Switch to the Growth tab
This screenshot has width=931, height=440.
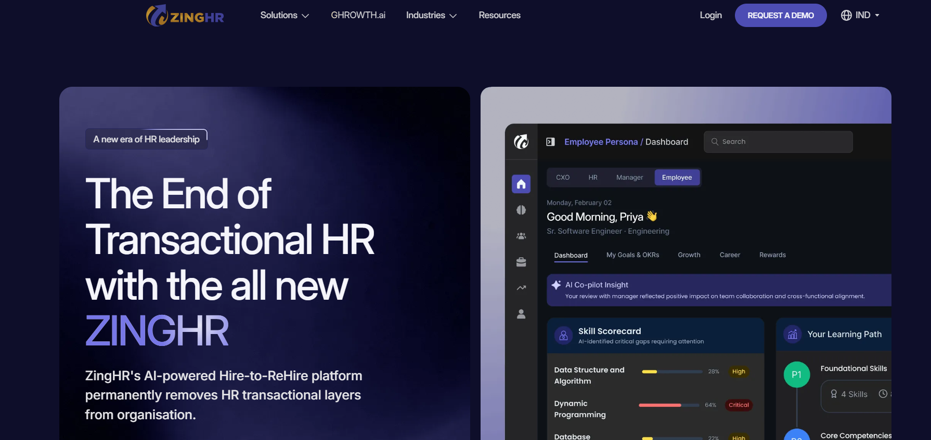[x=689, y=255]
